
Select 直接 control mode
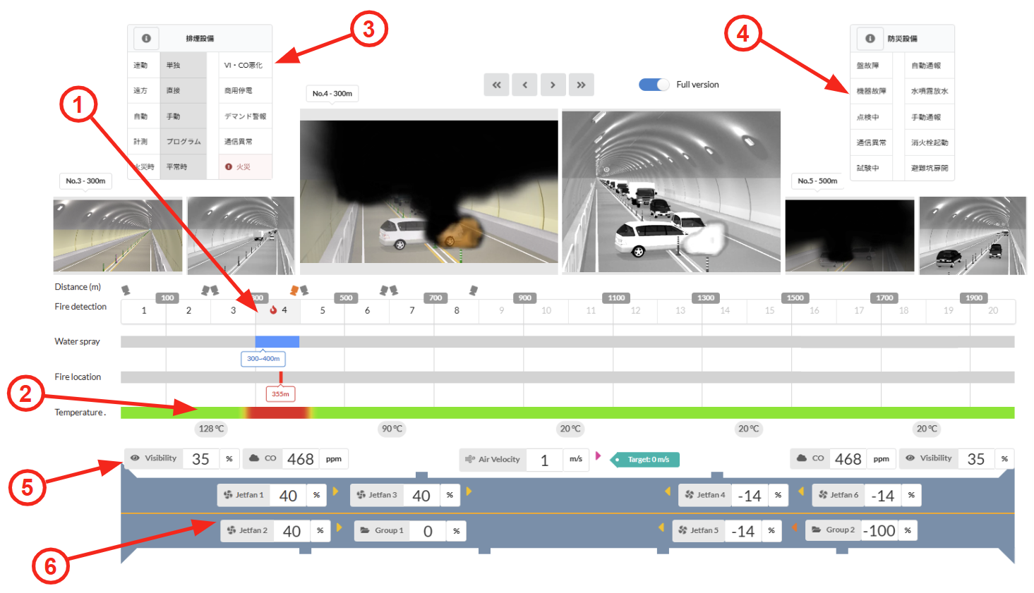[184, 91]
